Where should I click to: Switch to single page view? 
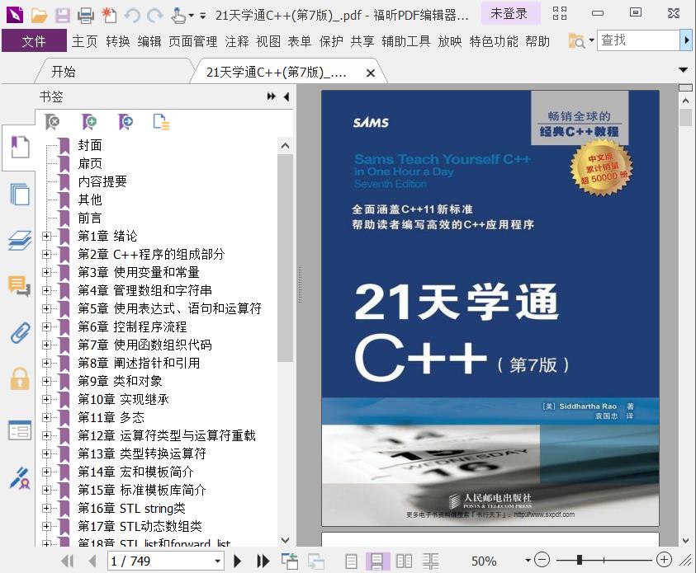(351, 561)
